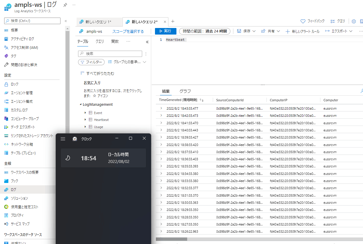
Task: Click the ComputerIP column header
Action: (x=278, y=100)
